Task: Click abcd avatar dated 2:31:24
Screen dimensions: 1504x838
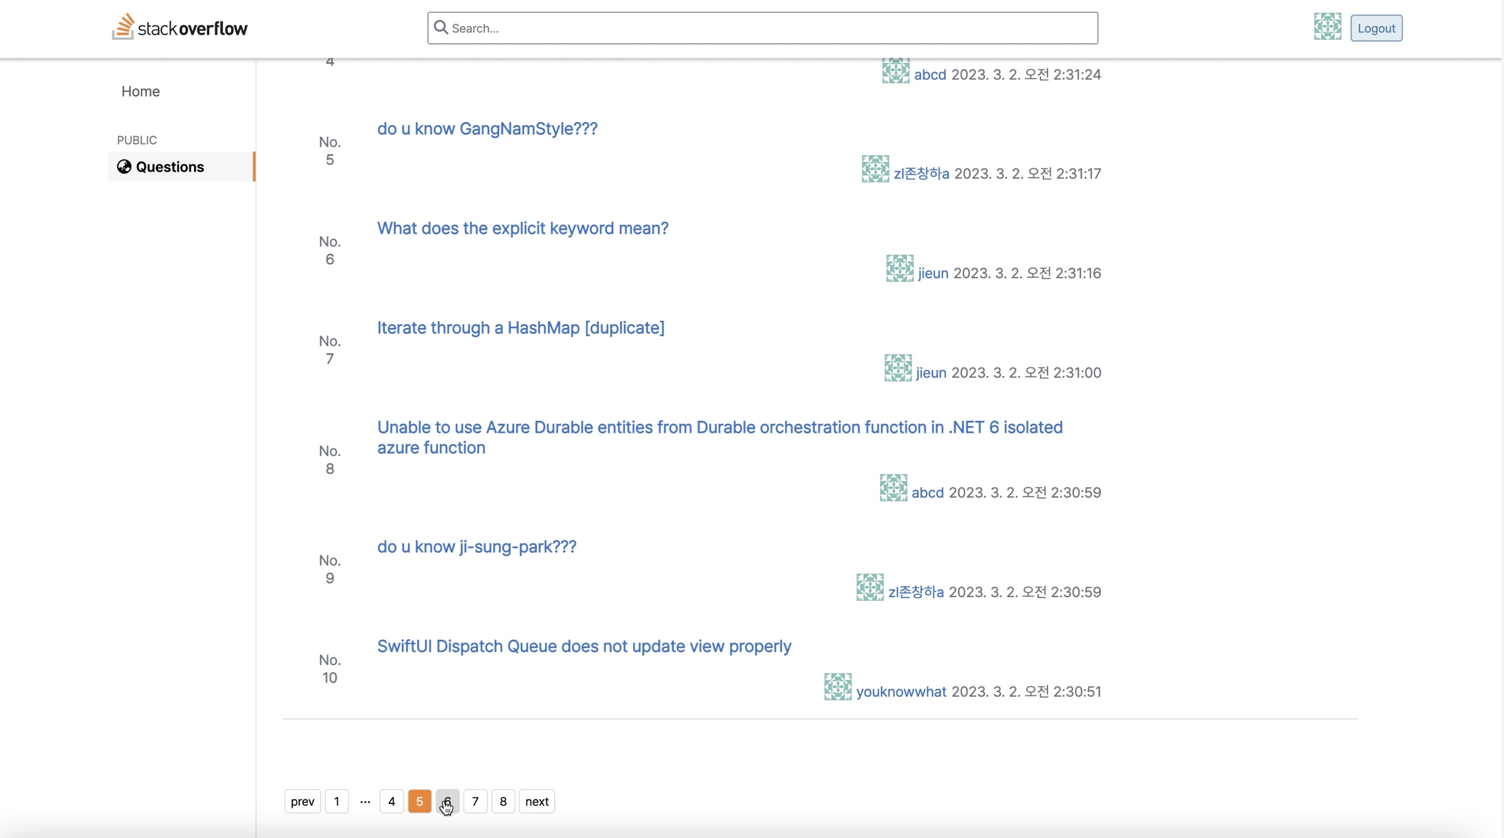Action: click(x=896, y=70)
